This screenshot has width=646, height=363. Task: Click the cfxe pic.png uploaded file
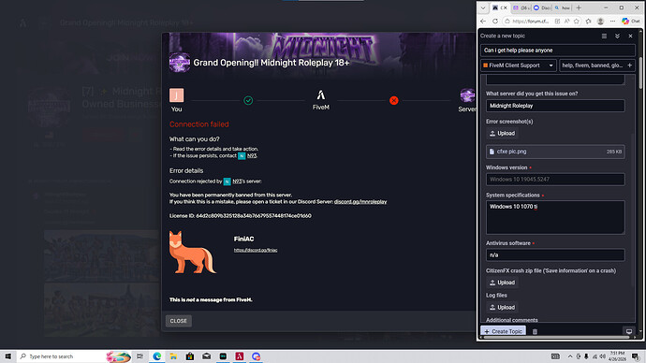[x=555, y=152]
